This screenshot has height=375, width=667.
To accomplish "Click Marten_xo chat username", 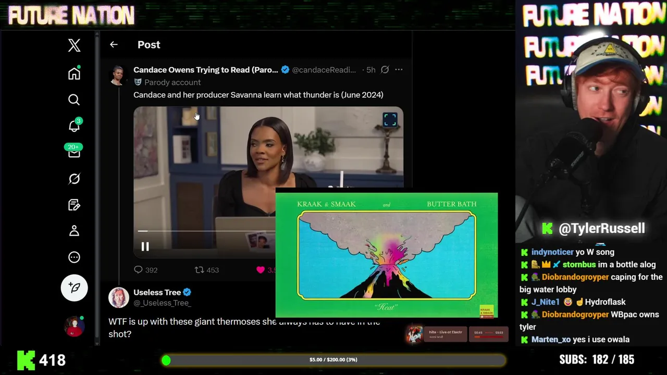I will click(x=551, y=340).
